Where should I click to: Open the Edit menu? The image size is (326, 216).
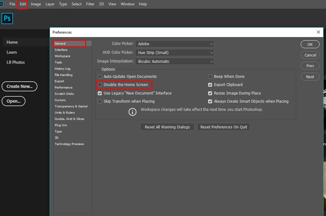coord(23,4)
